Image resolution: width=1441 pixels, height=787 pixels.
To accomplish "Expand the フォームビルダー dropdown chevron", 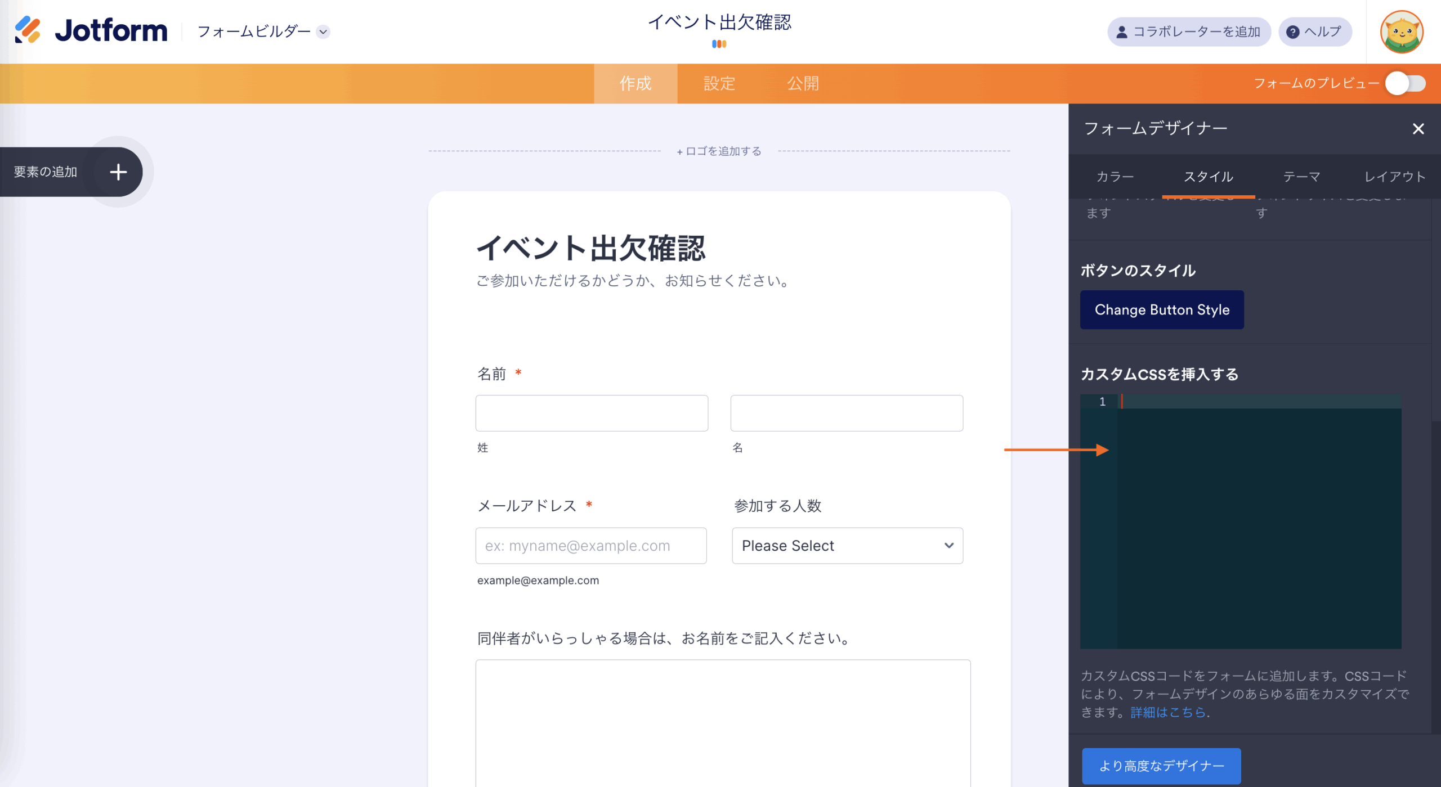I will [x=323, y=32].
